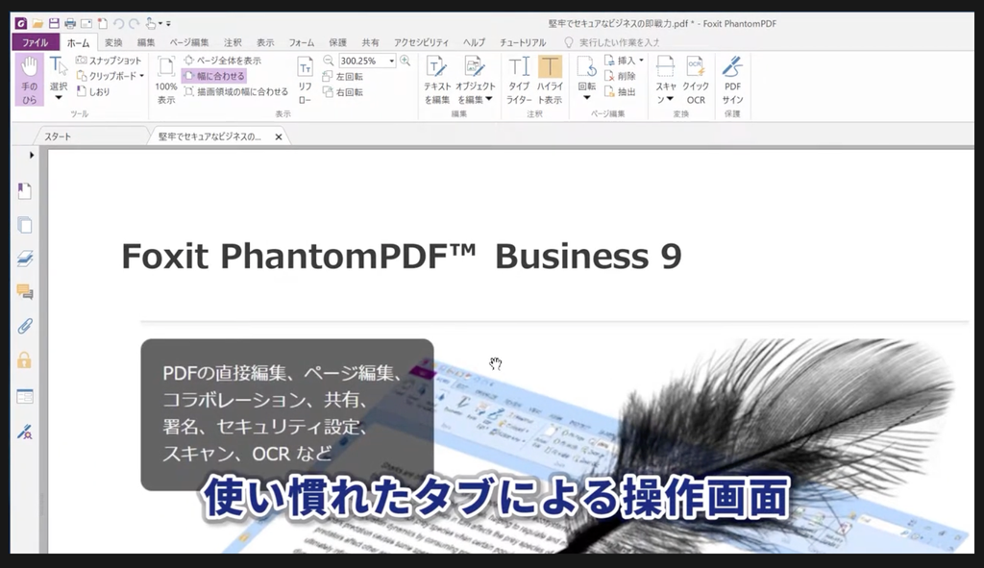Open the Bookmarks panel in sidebar
Screen dimensions: 984x568
[25, 190]
